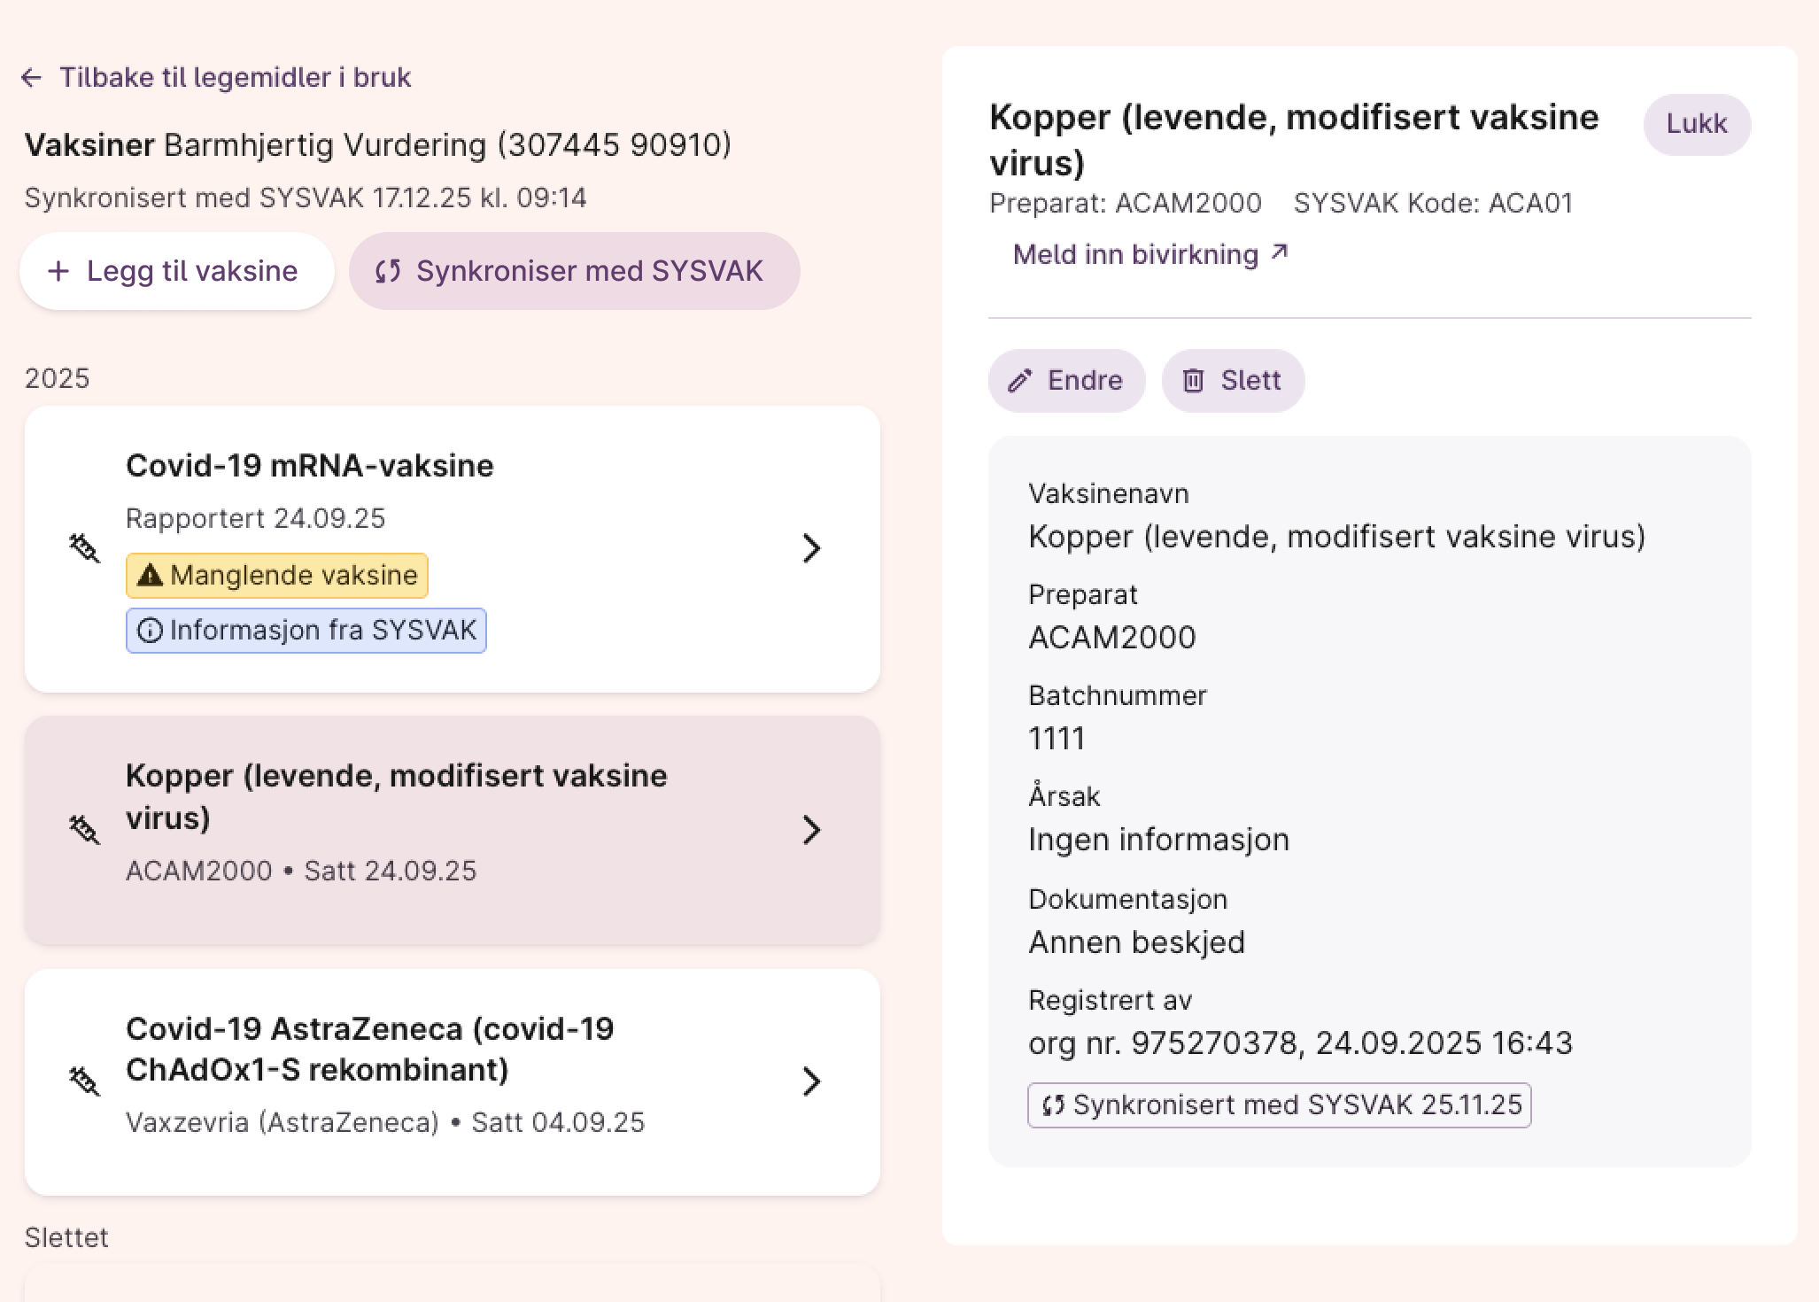Click Synkronisert med SYSVAK 25.11.25 badge
1819x1302 pixels.
coord(1279,1105)
